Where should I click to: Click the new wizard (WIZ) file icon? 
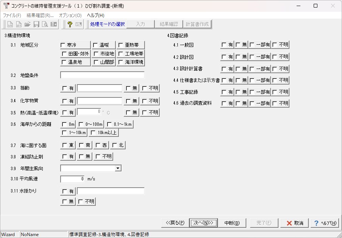click(10, 24)
